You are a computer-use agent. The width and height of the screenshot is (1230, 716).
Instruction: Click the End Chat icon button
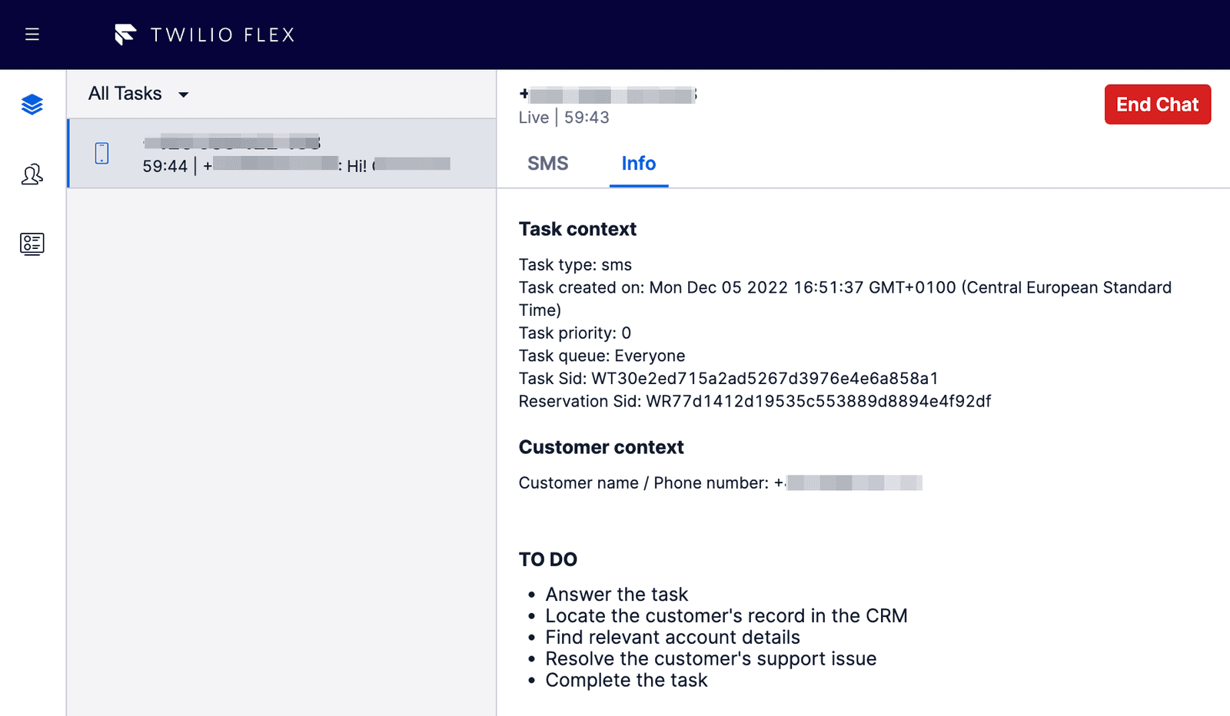1157,104
